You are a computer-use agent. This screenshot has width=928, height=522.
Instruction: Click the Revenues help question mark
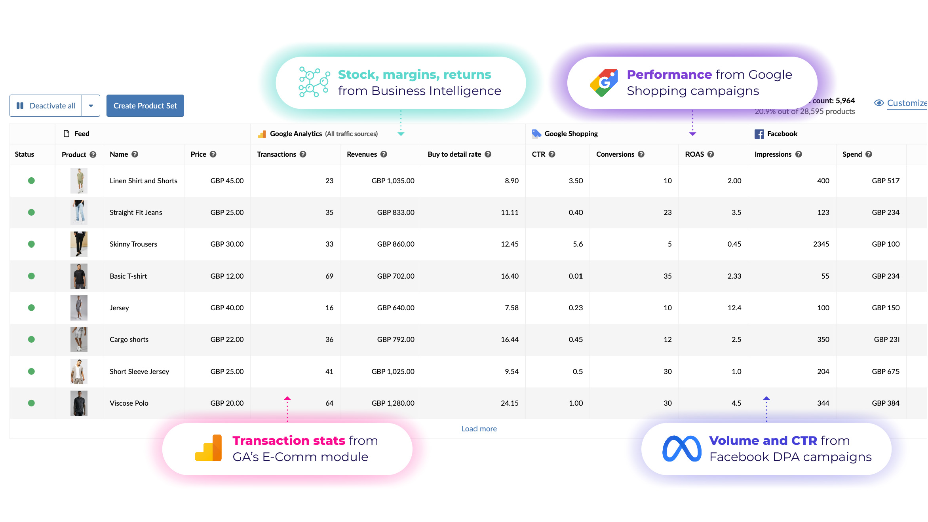coord(384,154)
